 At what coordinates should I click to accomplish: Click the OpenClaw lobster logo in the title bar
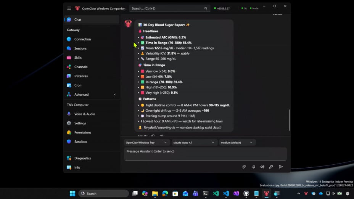point(77,8)
